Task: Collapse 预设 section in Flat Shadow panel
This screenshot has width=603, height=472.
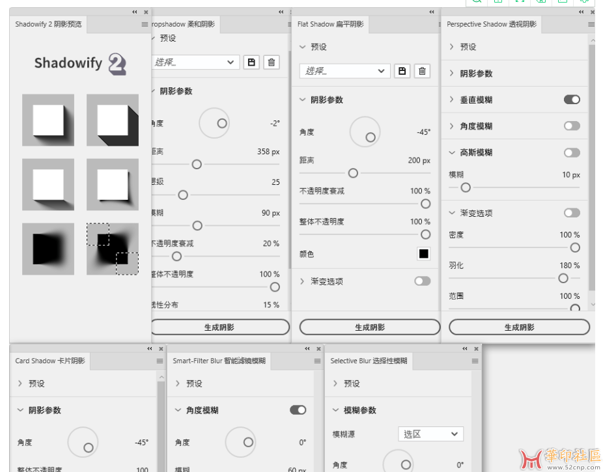Action: (303, 47)
